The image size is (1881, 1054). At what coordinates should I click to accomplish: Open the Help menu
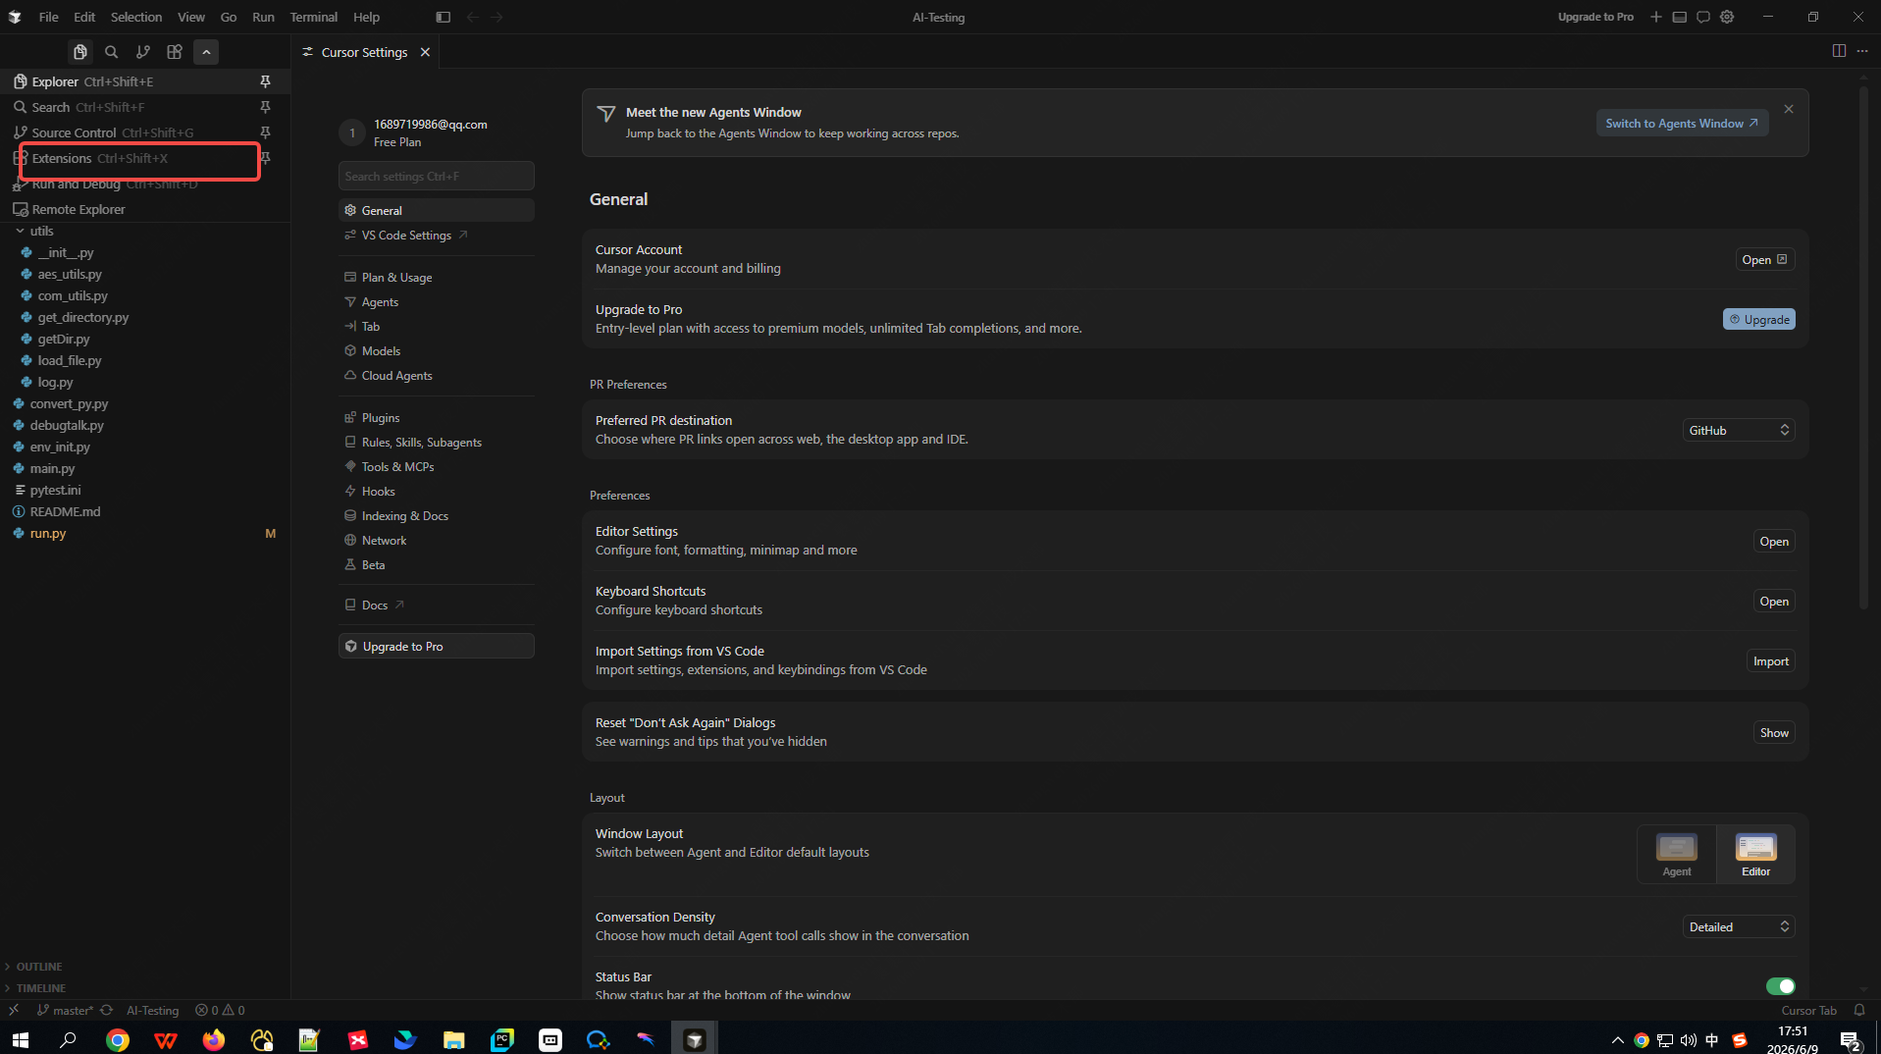click(x=366, y=17)
